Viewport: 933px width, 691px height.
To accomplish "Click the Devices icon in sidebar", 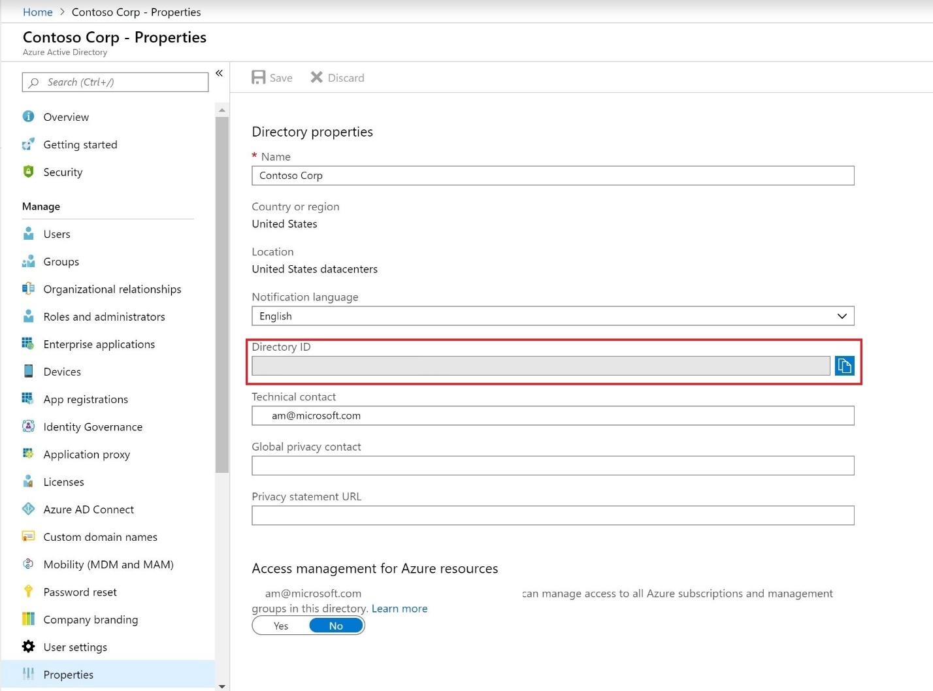I will [28, 372].
